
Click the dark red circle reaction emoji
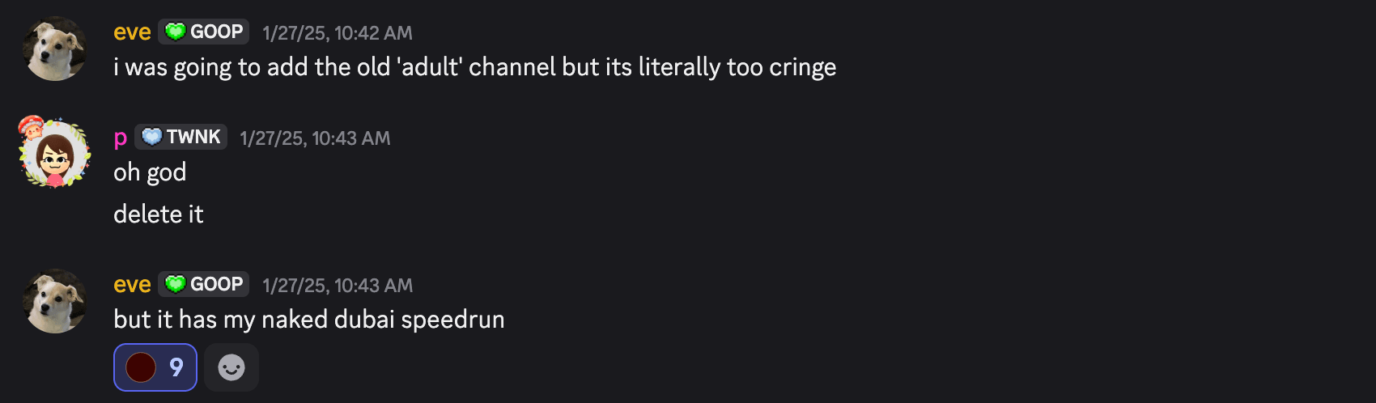point(141,367)
